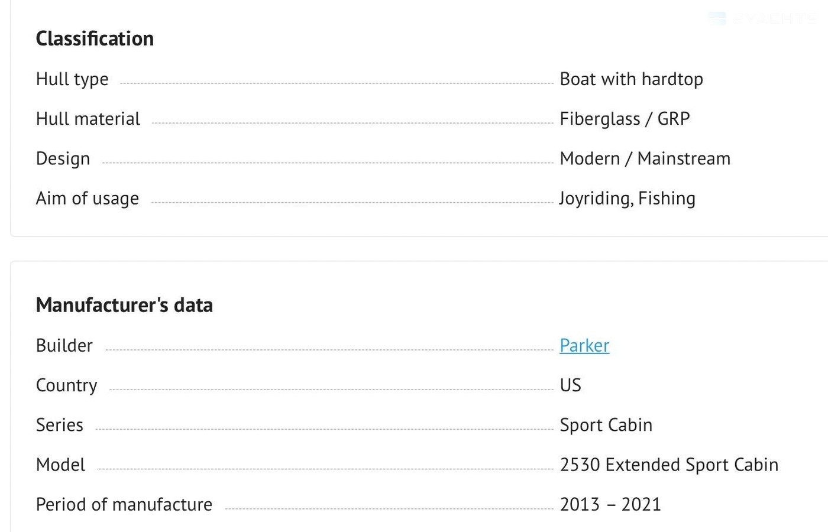This screenshot has width=828, height=532.
Task: Select the Aim of usage label
Action: 88,199
